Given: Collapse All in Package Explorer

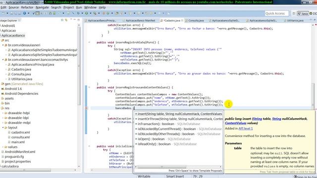Looking at the screenshot, I should 62,20.
